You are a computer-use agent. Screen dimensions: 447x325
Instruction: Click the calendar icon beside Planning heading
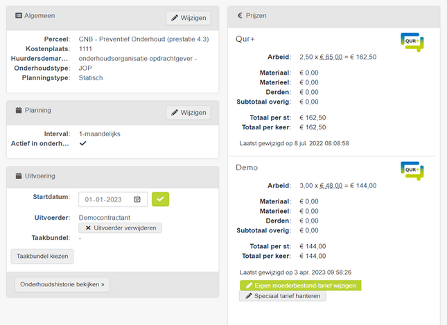point(18,111)
